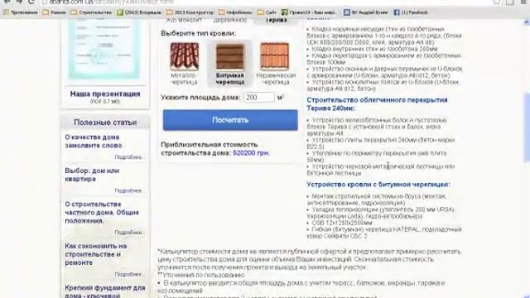
Task: Click the Керамическая черепица label text
Action: [276, 79]
